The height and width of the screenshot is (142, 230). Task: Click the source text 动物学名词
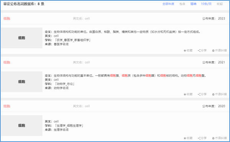(61, 88)
